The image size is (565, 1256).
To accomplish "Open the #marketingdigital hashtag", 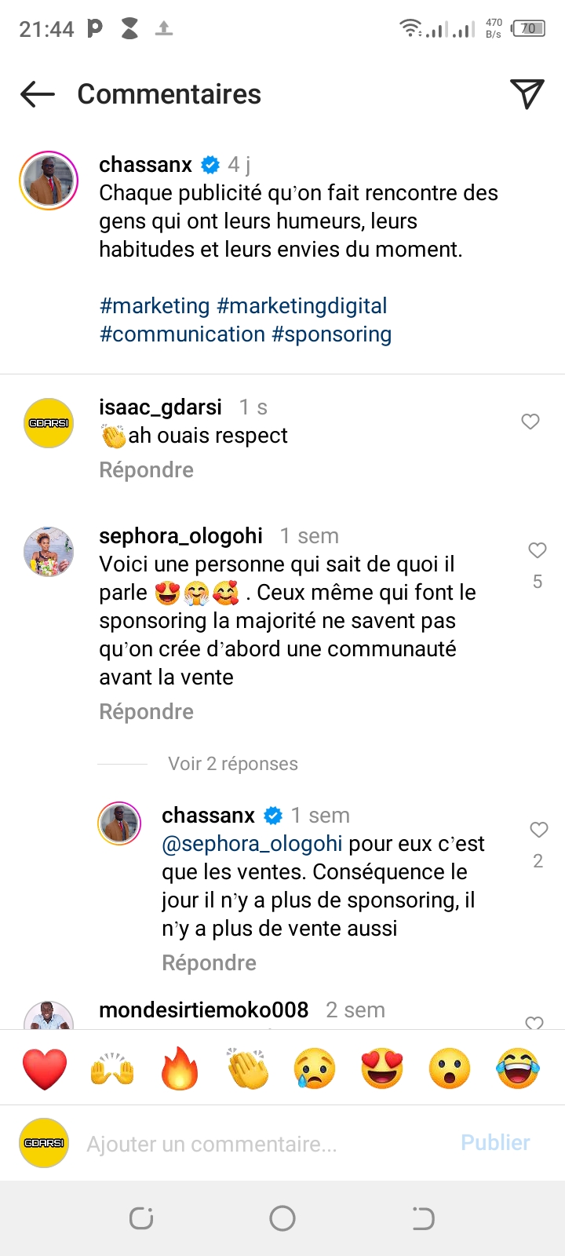I will (x=302, y=306).
